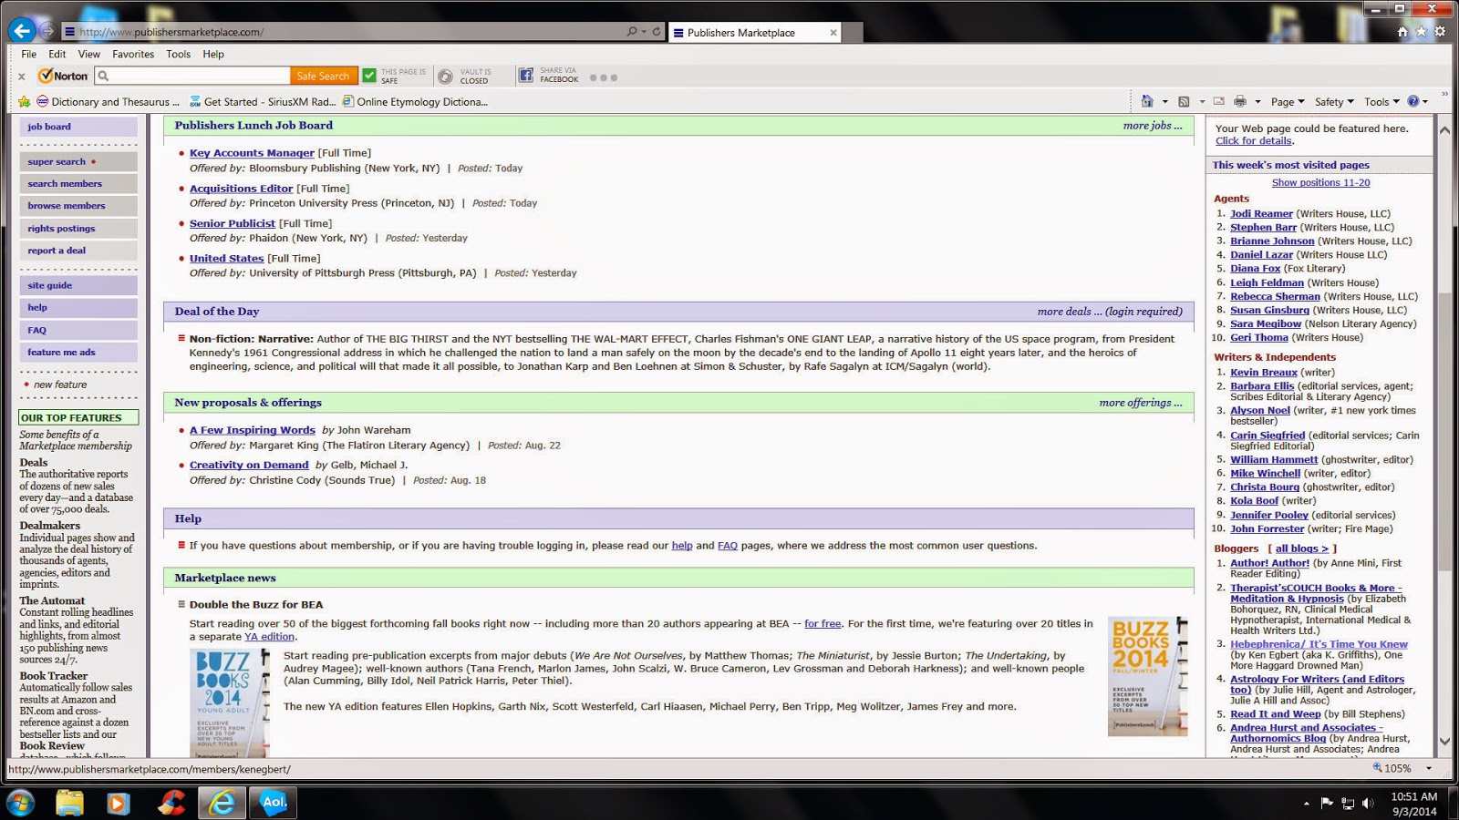The image size is (1459, 820).
Task: Expand the Print dropdown arrow
Action: [1257, 102]
